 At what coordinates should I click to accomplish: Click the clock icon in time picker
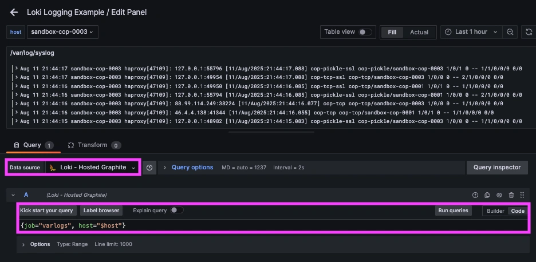448,32
